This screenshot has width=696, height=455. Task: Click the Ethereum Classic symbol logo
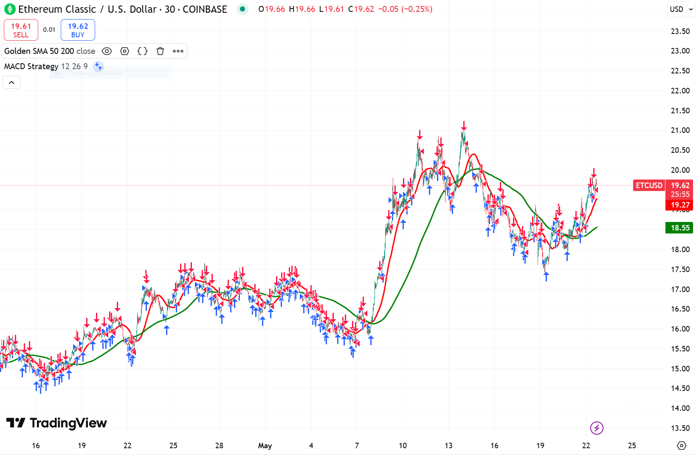tap(9, 9)
